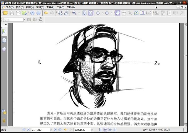Select the magnifier zoom tool

(75, 13)
